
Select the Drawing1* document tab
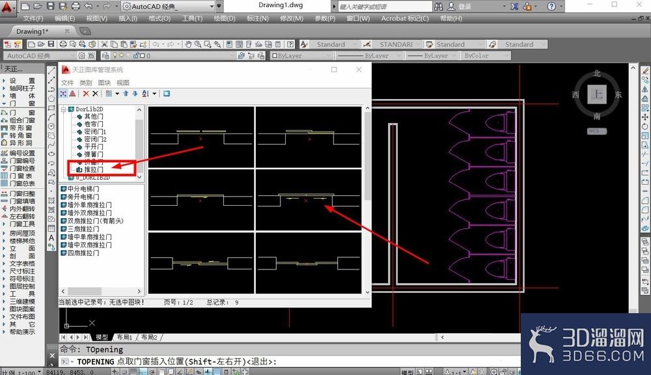(x=33, y=31)
